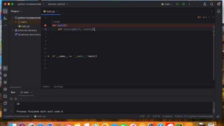
Task: Open the Services tool window icon
Action: (x=5, y=89)
